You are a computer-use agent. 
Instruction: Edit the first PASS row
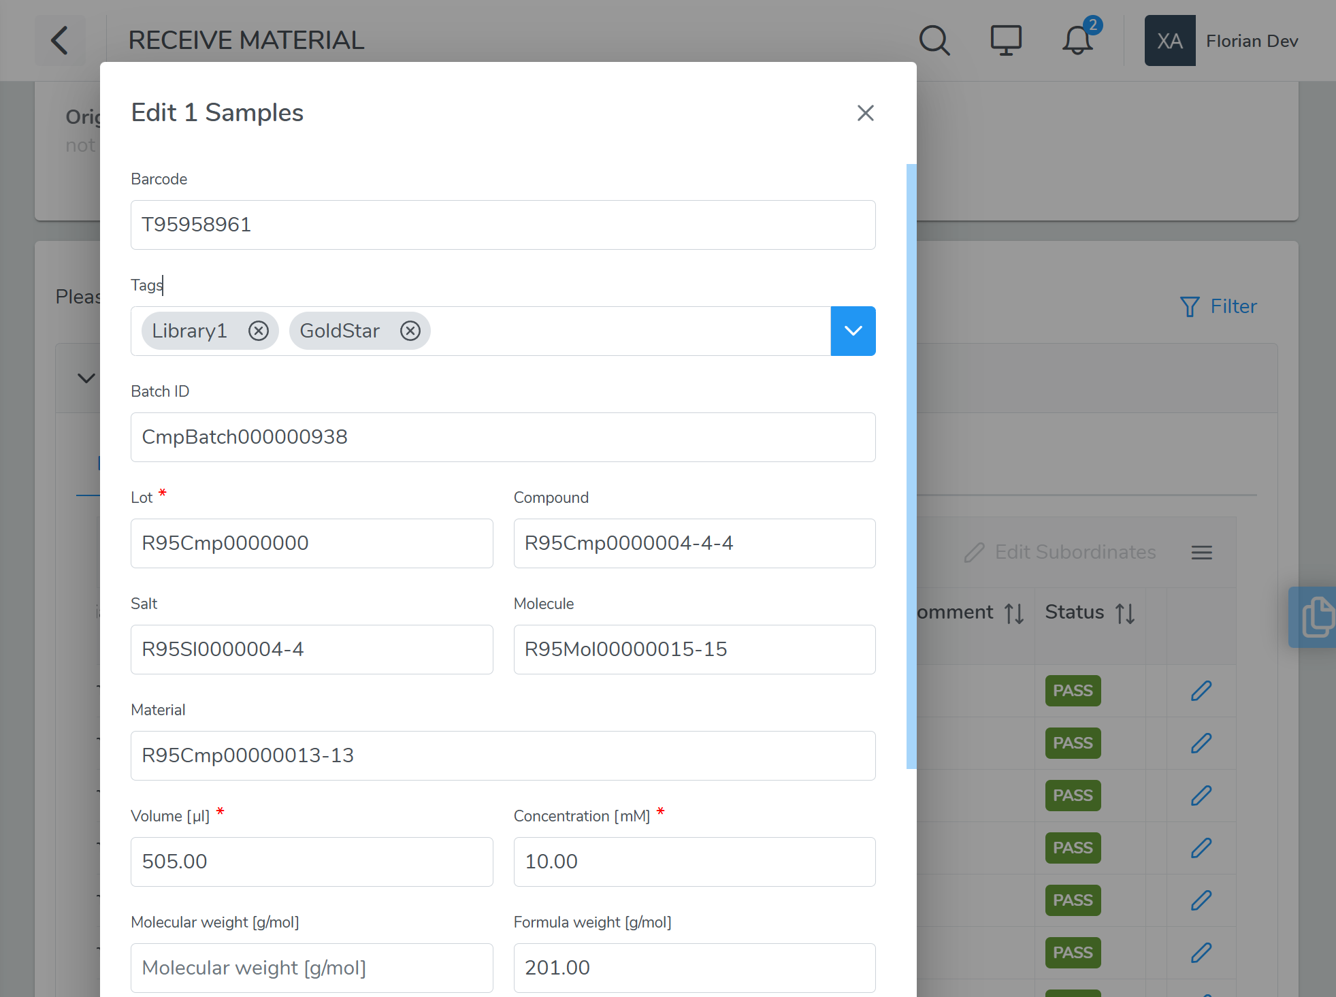(1201, 691)
